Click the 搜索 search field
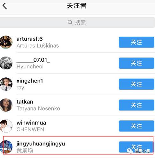155x158 pixels. click(77, 22)
